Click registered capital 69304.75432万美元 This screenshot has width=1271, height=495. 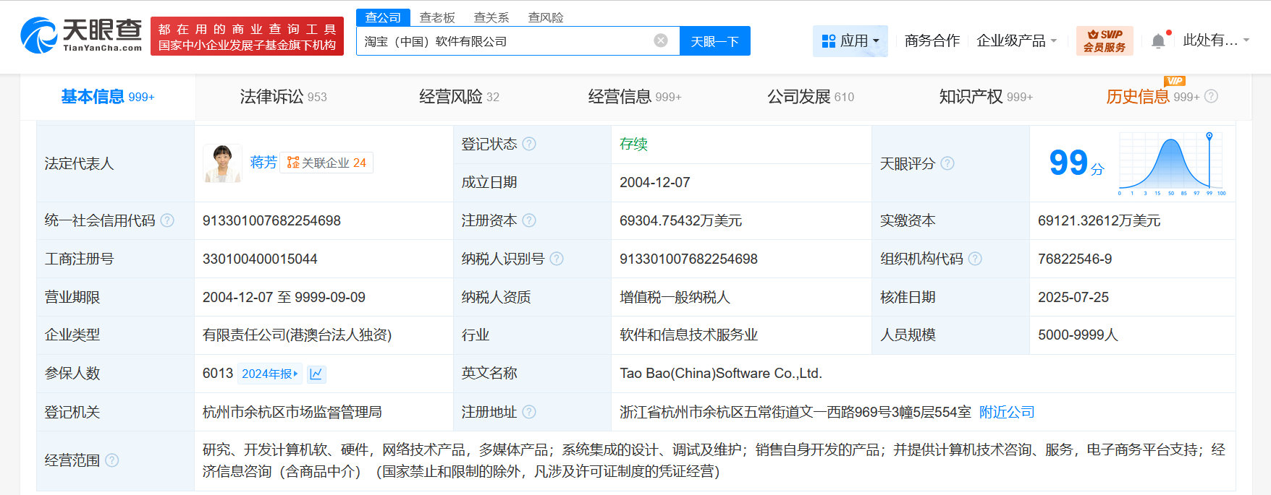coord(680,220)
